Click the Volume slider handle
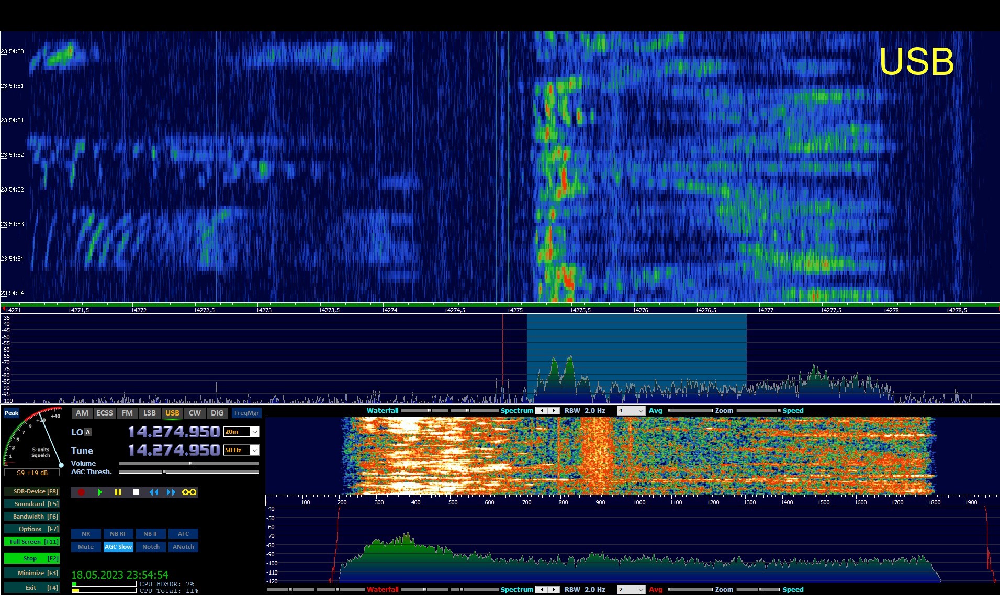Viewport: 1000px width, 595px height. point(191,463)
